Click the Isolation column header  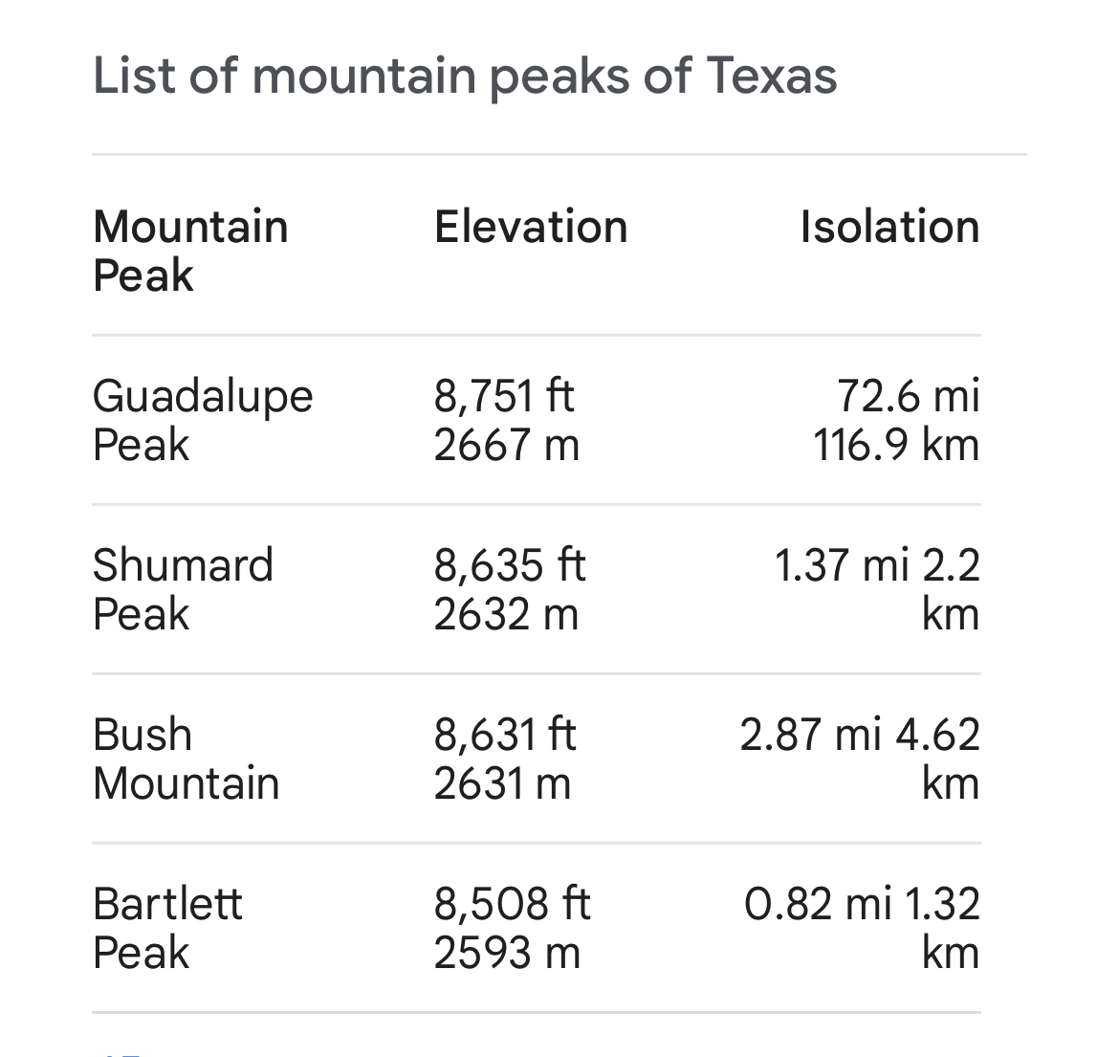point(889,227)
